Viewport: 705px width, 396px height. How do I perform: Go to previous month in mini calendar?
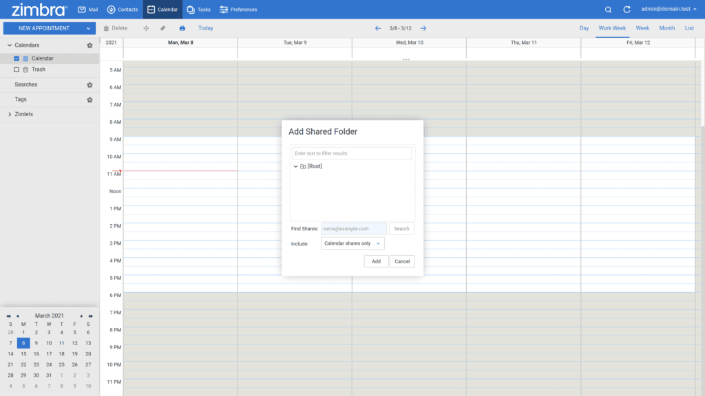(17, 316)
